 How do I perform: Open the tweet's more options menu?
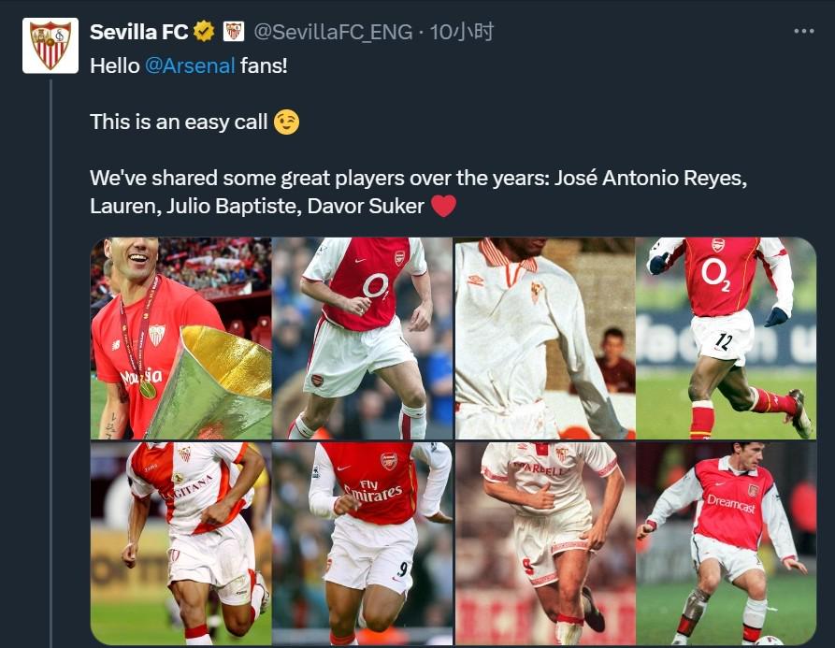803,32
